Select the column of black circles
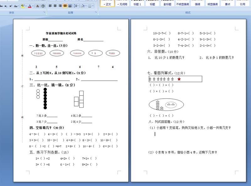The height and width of the screenshot is (186, 251). [x=45, y=98]
